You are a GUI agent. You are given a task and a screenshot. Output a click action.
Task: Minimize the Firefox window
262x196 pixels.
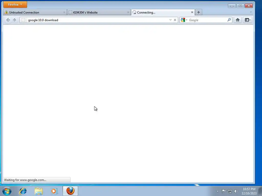click(232, 6)
